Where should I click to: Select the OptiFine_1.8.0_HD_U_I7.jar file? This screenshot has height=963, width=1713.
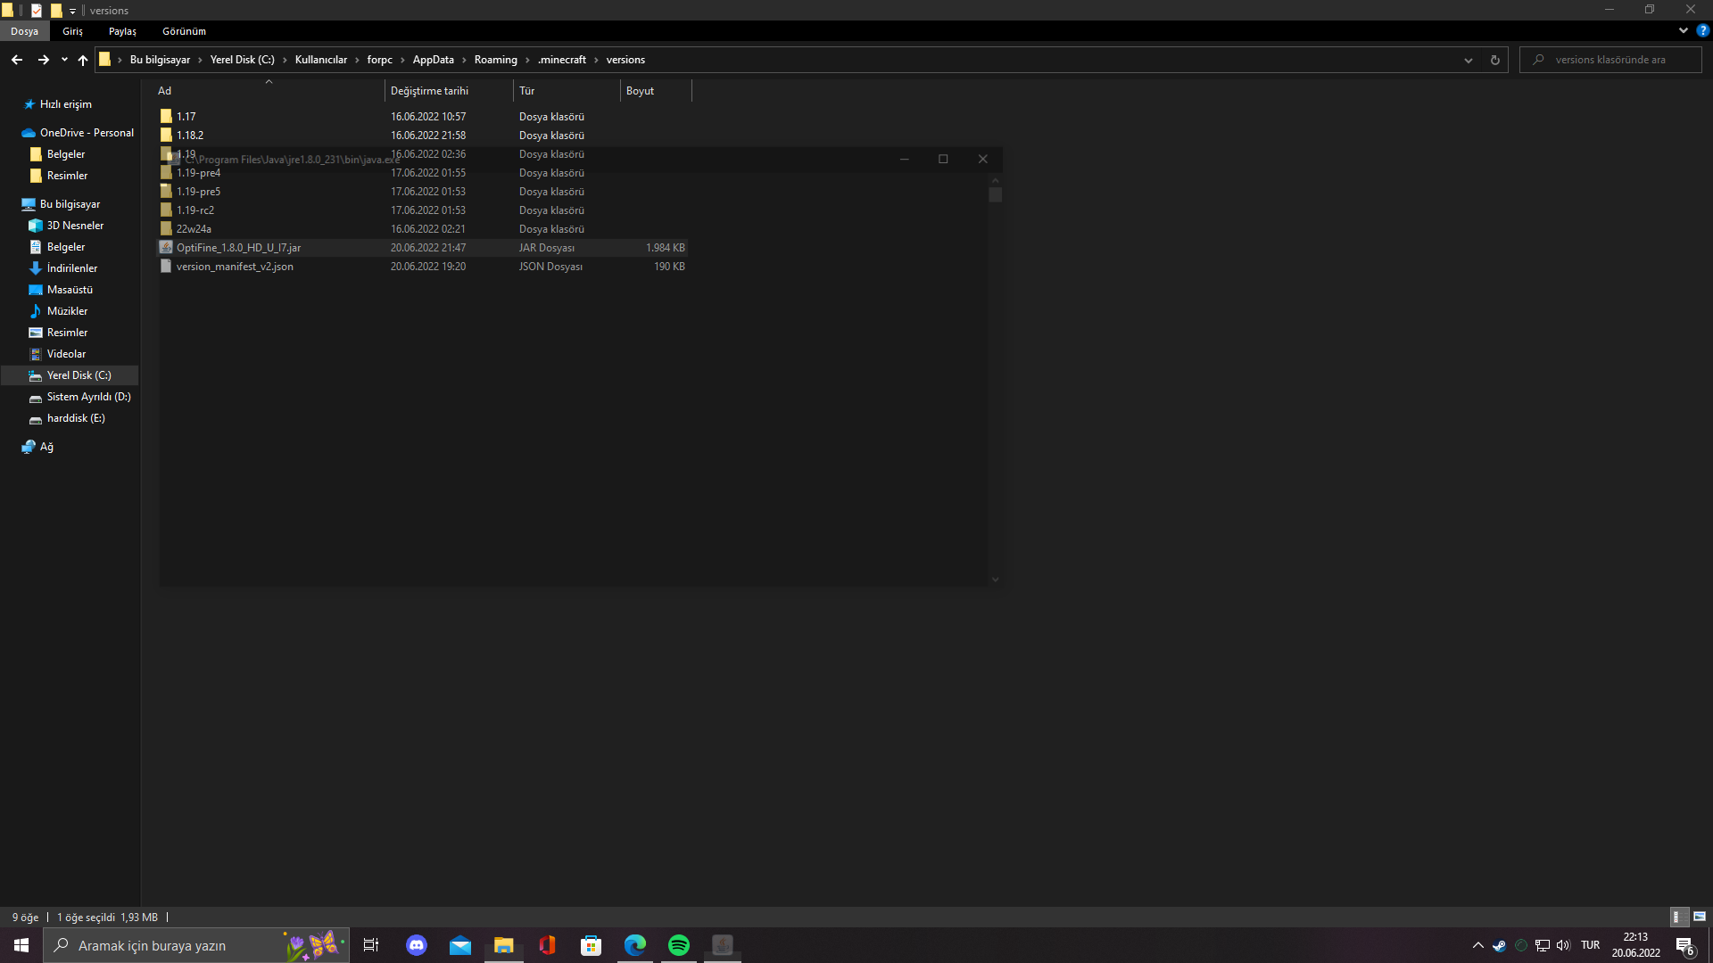click(238, 248)
